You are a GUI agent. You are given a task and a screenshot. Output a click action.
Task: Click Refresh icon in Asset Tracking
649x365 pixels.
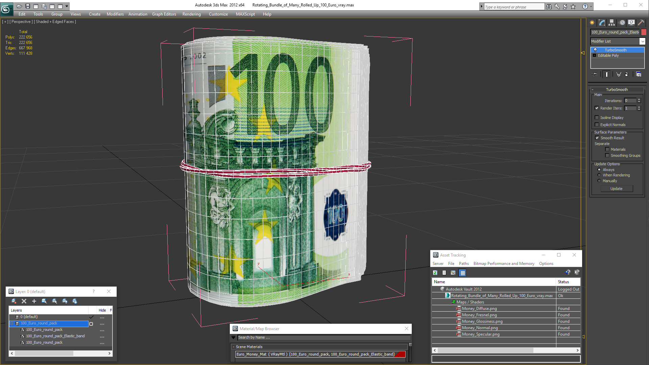pos(435,273)
